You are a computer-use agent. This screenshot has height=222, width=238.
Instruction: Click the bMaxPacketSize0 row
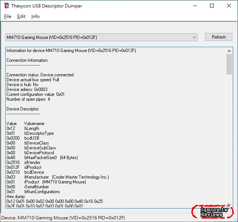[x=42, y=158]
